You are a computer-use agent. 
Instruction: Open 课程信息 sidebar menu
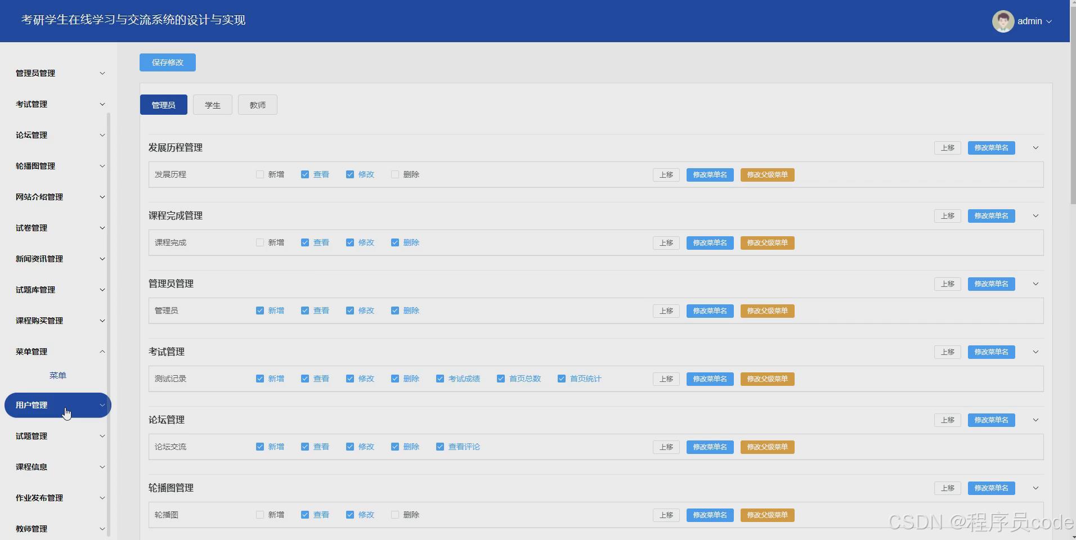tap(59, 467)
